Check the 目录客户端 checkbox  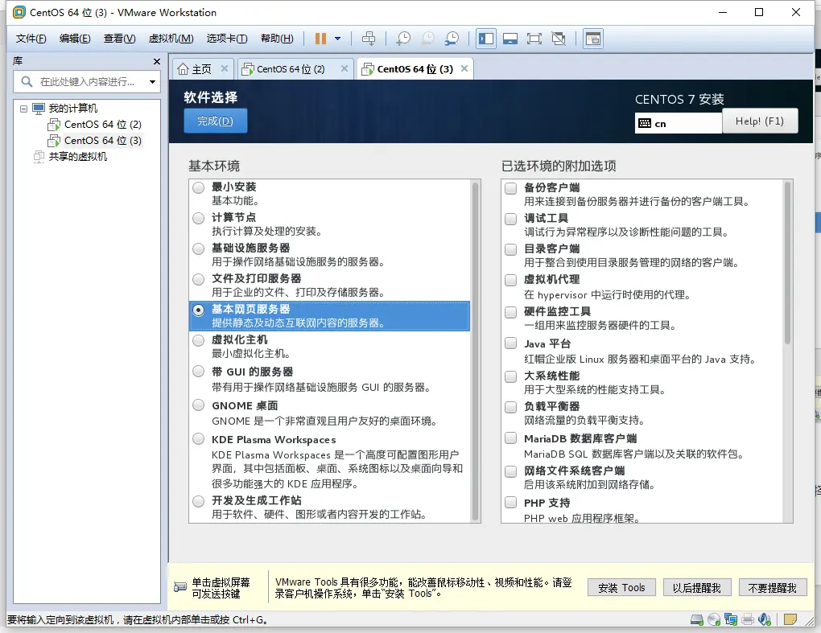click(x=510, y=249)
